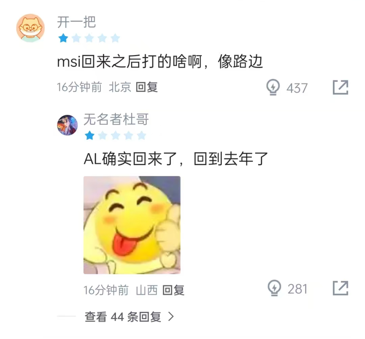This screenshot has height=339, width=365.
Task: Click the filled blue star under 开一把
Action: [63, 38]
